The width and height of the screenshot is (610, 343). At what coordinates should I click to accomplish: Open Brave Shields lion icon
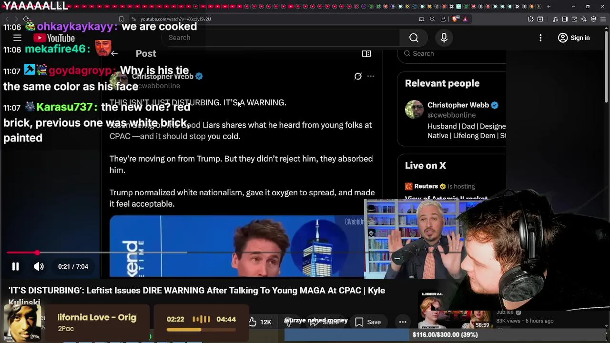point(455,19)
